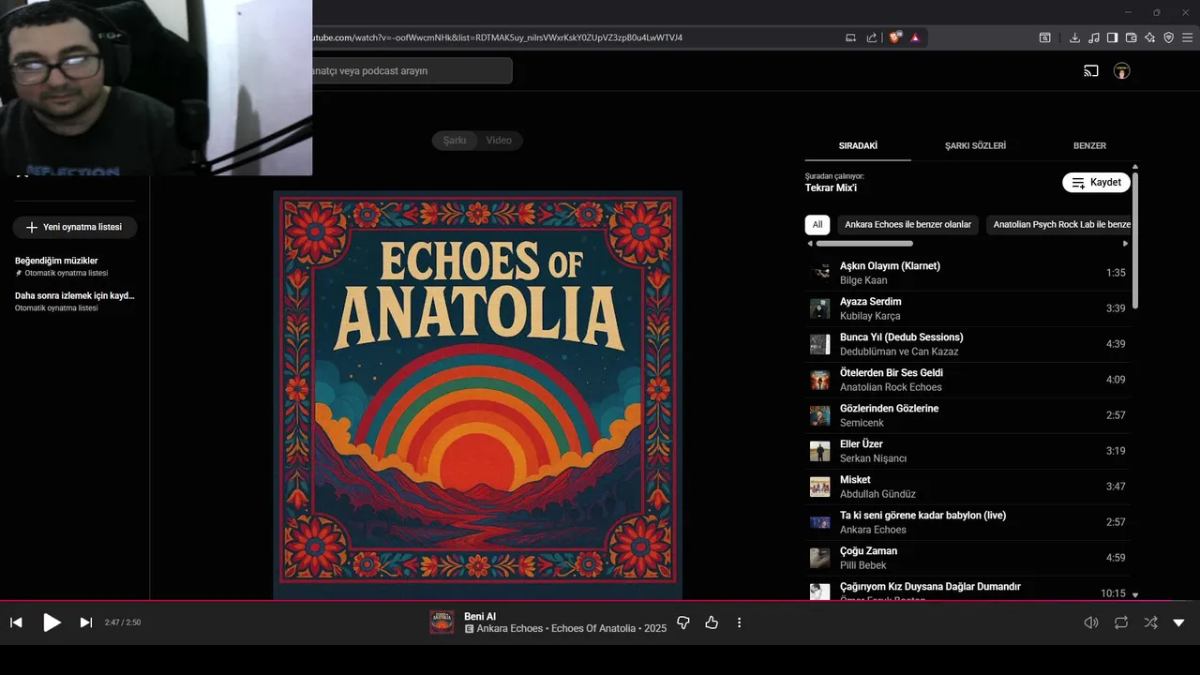Open the tab search icon in toolbar
The image size is (1200, 675).
click(x=1044, y=37)
